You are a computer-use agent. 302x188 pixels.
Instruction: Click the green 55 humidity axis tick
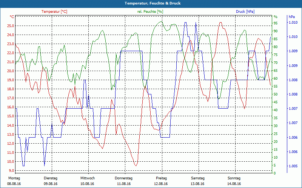point(276,86)
